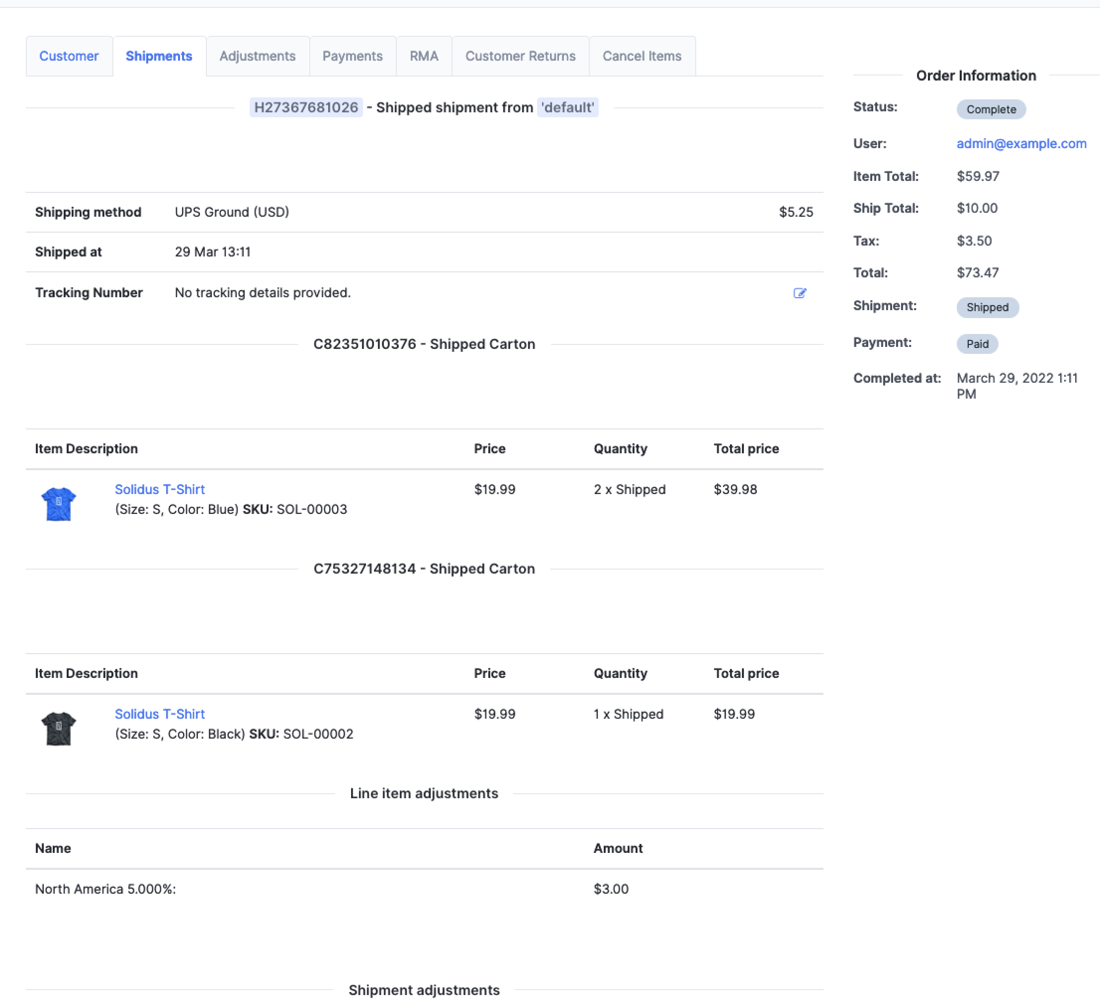
Task: Click shipment number H27367681026 label
Action: (306, 107)
